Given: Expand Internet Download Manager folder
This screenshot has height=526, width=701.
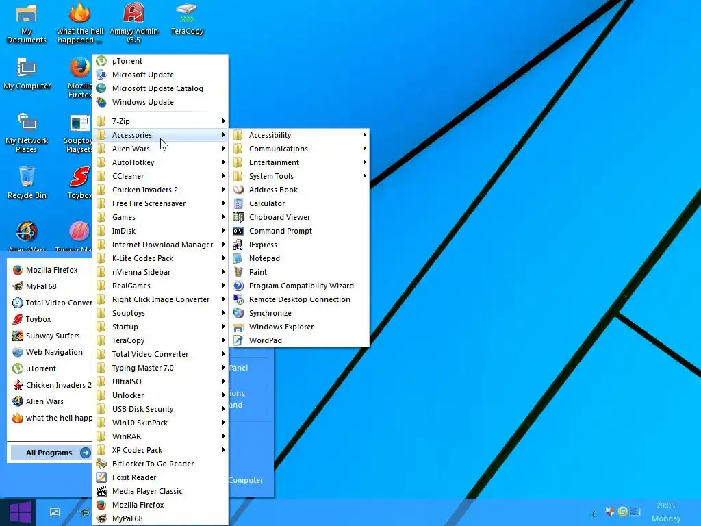Looking at the screenshot, I should 160,245.
